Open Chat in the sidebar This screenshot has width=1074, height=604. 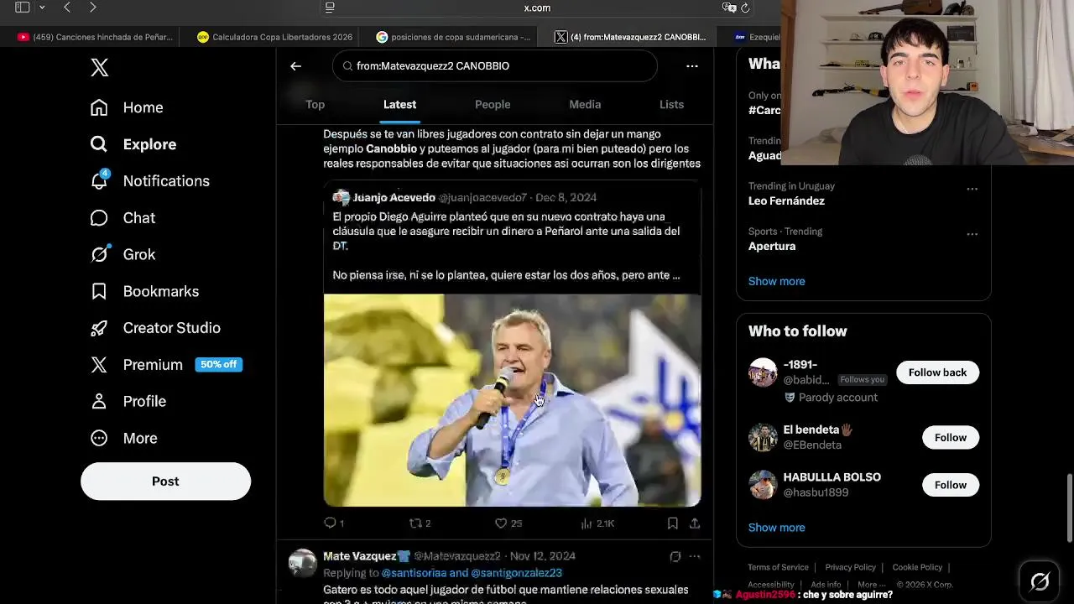[123, 218]
